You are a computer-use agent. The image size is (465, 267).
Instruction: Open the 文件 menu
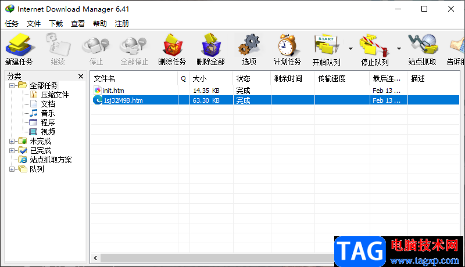pyautogui.click(x=34, y=23)
